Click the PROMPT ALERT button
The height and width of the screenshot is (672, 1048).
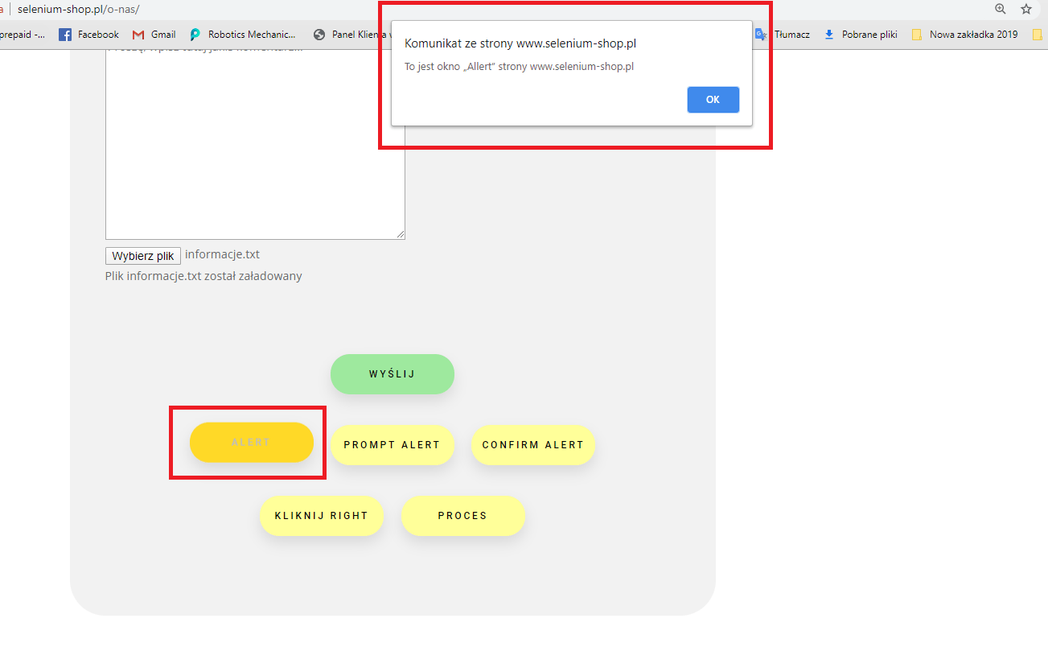(392, 445)
